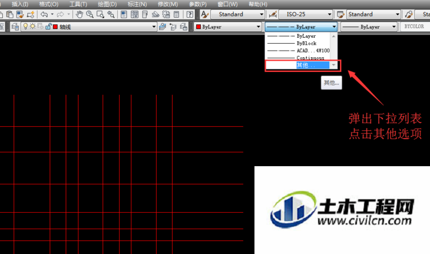Image resolution: width=430 pixels, height=254 pixels.
Task: Toggle the layer on/off light bulb
Action: click(25, 27)
